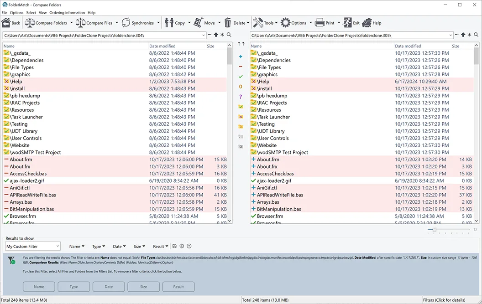Open the Tools wrench icon

pos(258,23)
